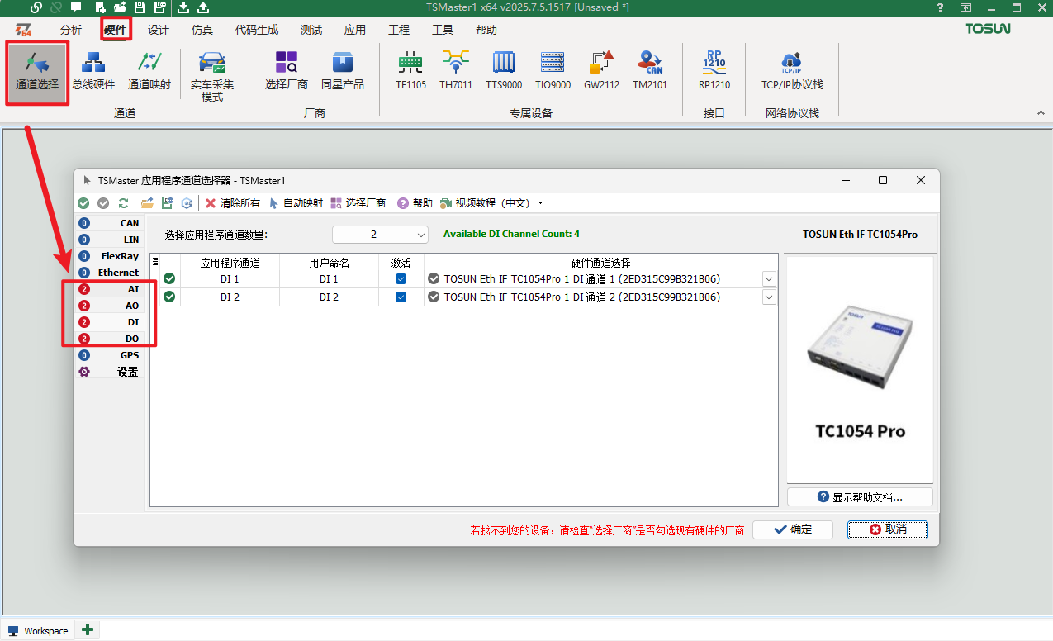This screenshot has width=1053, height=641.
Task: Open the channel count dropdown showing 2
Action: pyautogui.click(x=380, y=235)
